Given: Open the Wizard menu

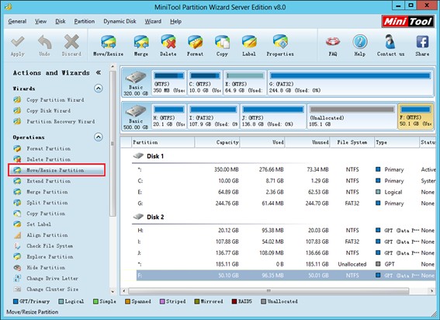Looking at the screenshot, I should pos(153,21).
